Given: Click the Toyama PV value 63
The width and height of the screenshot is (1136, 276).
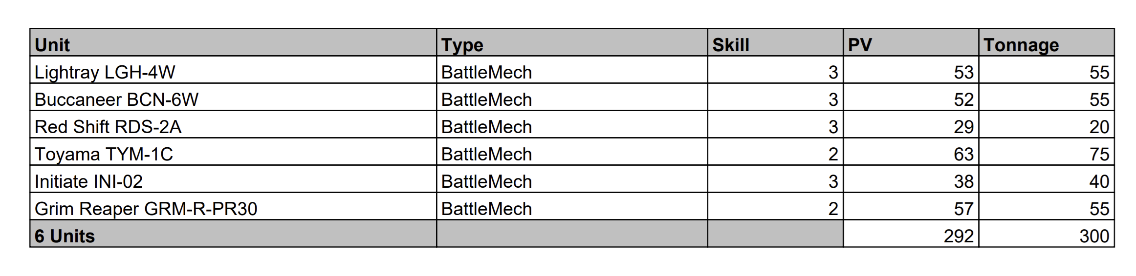Looking at the screenshot, I should click(x=963, y=154).
